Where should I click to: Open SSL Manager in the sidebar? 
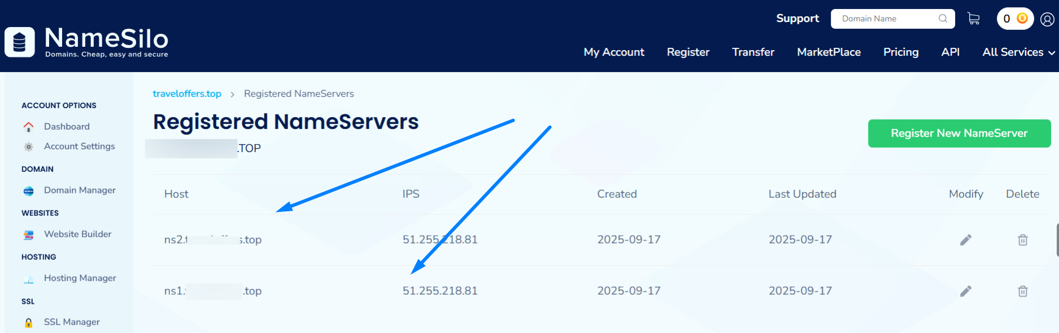72,322
